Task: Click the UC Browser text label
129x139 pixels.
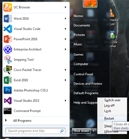Action: pyautogui.click(x=22, y=7)
